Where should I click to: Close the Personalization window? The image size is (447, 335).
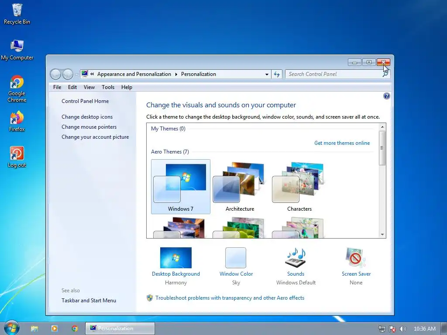pyautogui.click(x=383, y=62)
